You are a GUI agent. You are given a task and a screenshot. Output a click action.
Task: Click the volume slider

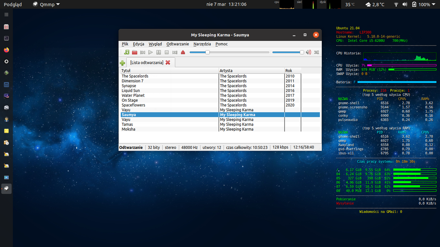point(288,52)
